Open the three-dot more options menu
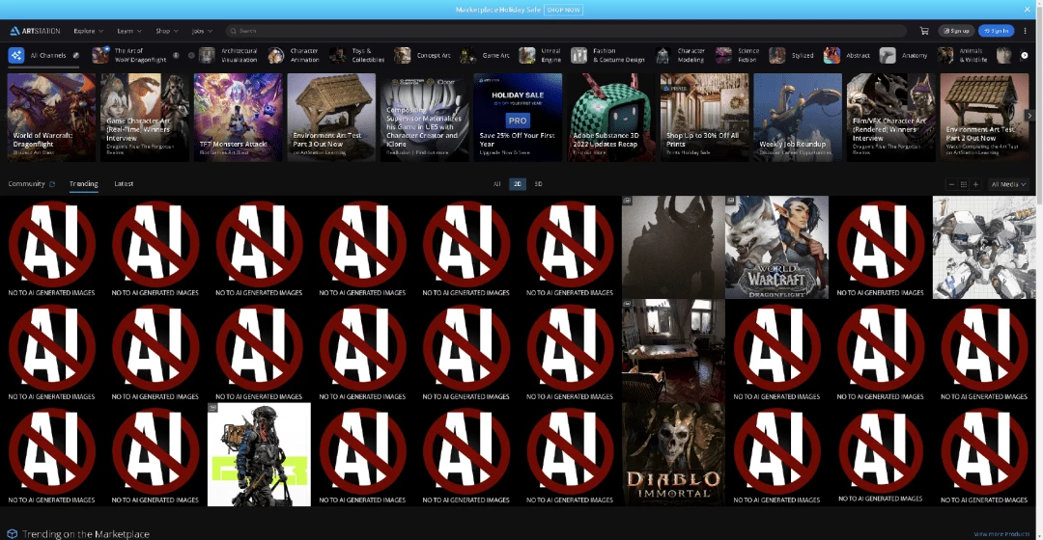The image size is (1043, 540). 1025,31
